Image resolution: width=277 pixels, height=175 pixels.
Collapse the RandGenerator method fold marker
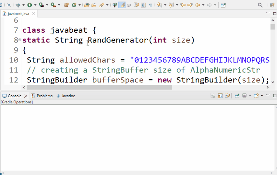click(20, 40)
